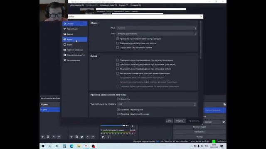Screen dimensions: 266x149
Task: Click the mixer volume slider
Action: tap(113, 125)
